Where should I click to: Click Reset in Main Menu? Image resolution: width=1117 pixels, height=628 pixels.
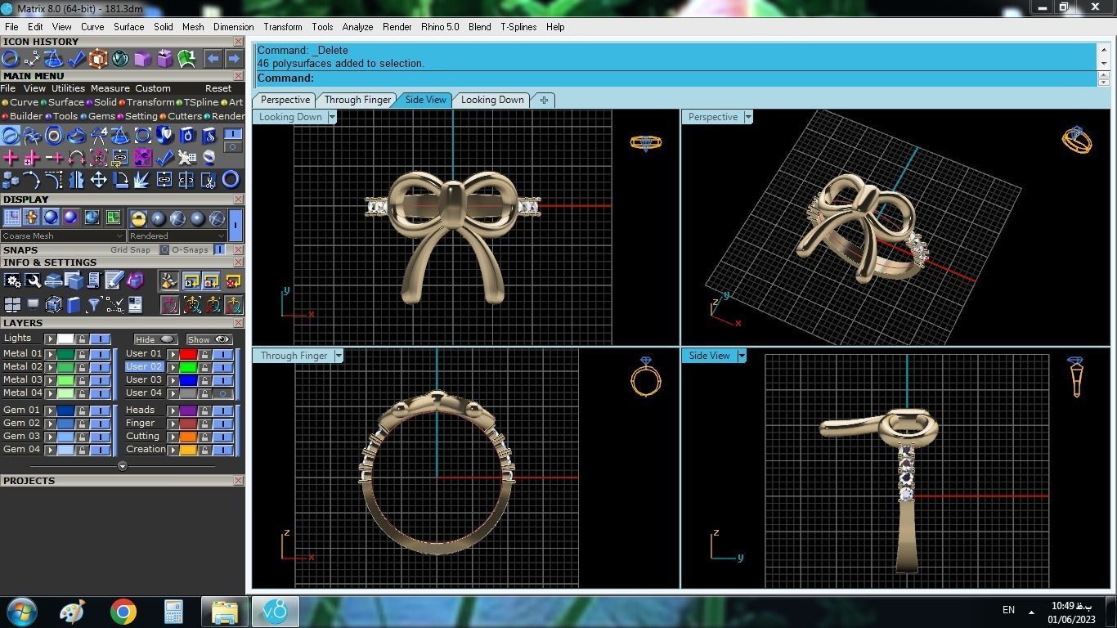coord(218,88)
